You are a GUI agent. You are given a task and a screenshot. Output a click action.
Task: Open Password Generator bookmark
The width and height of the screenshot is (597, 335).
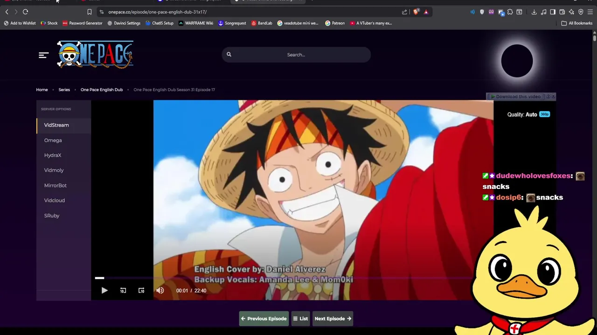[82, 23]
